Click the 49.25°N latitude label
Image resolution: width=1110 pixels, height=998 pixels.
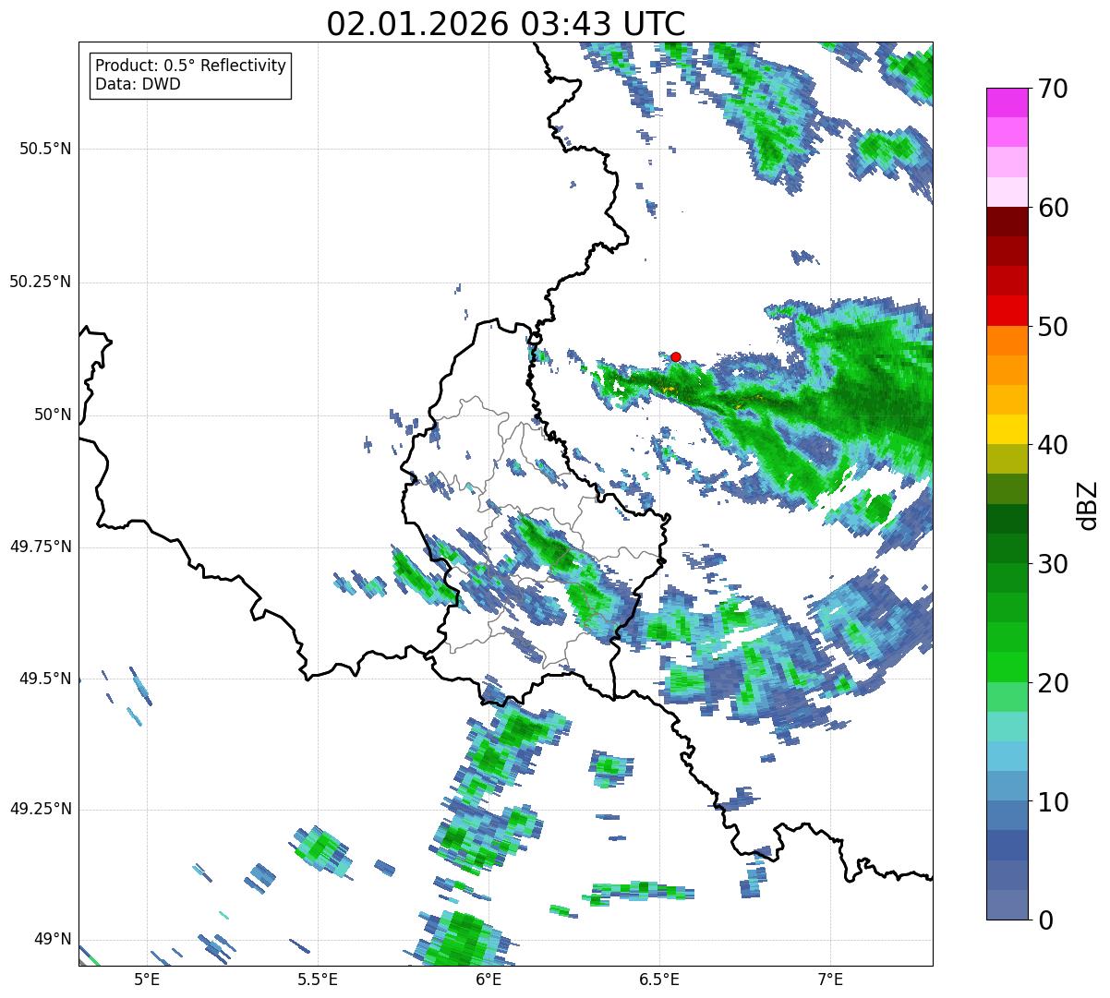(x=41, y=809)
